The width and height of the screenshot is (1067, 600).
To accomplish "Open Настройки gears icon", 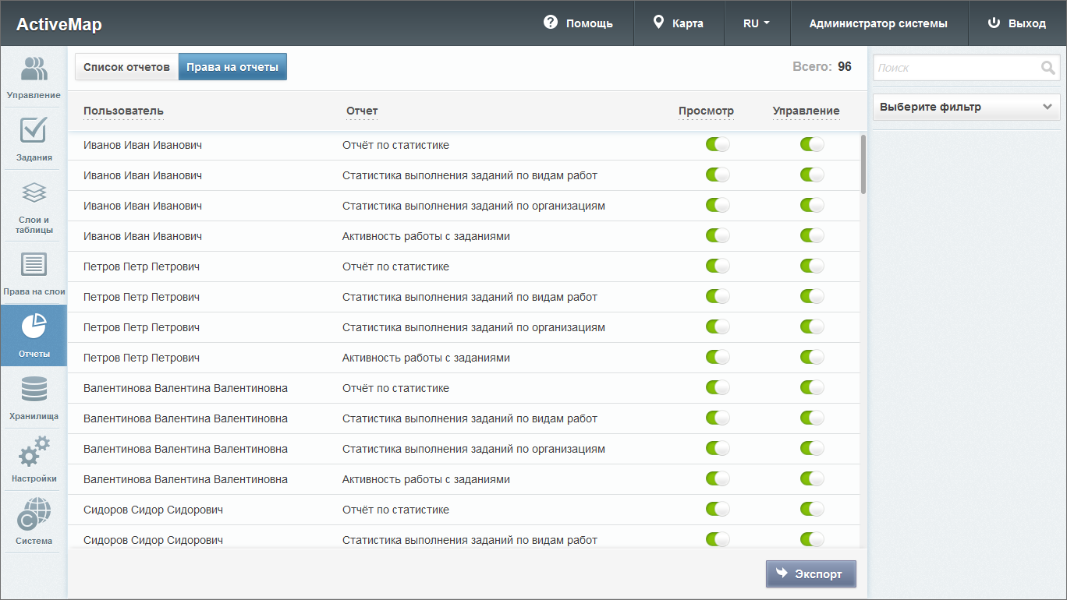I will [x=34, y=452].
